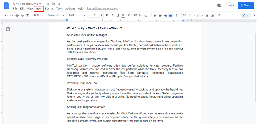
Task: Open the present to meeting button
Action: (230, 5)
